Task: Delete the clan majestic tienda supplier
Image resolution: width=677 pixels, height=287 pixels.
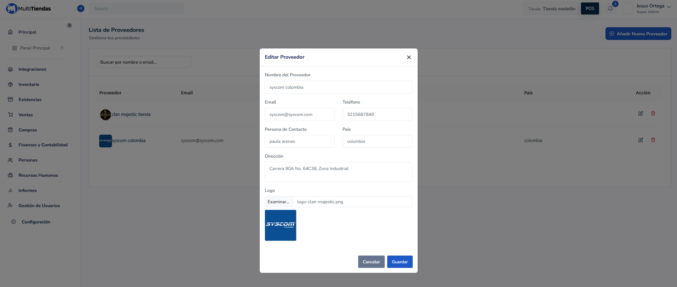Action: tap(653, 113)
